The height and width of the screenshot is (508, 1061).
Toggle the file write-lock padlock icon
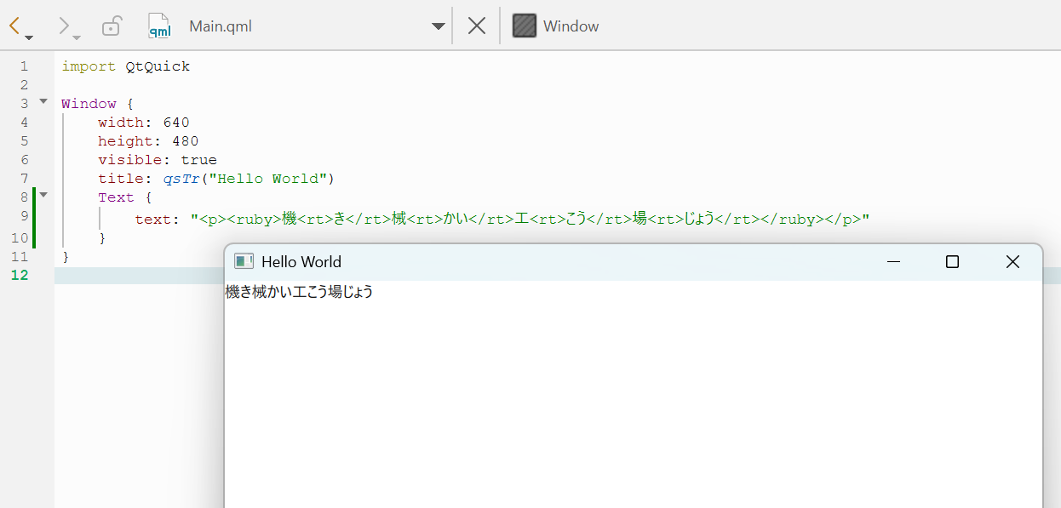pos(111,26)
